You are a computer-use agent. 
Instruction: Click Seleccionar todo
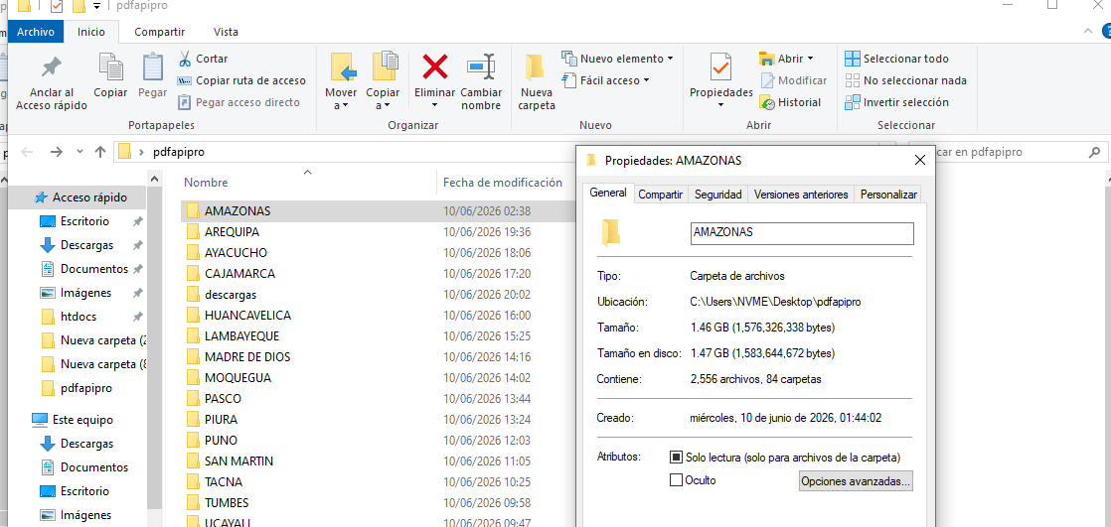tap(897, 59)
